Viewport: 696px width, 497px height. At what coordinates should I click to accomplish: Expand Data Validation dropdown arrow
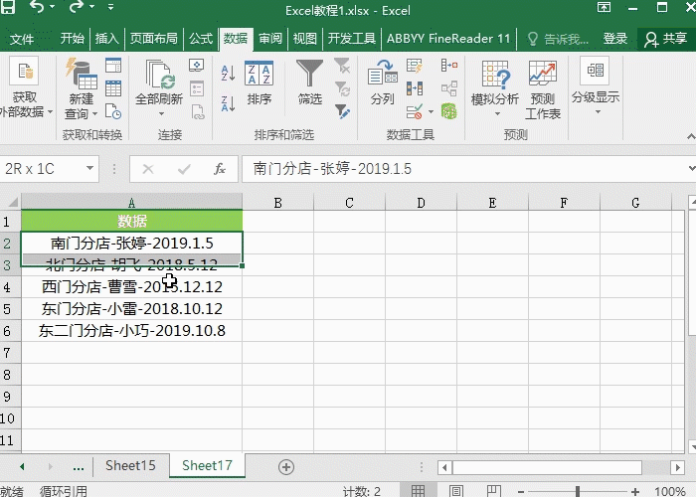(x=431, y=111)
